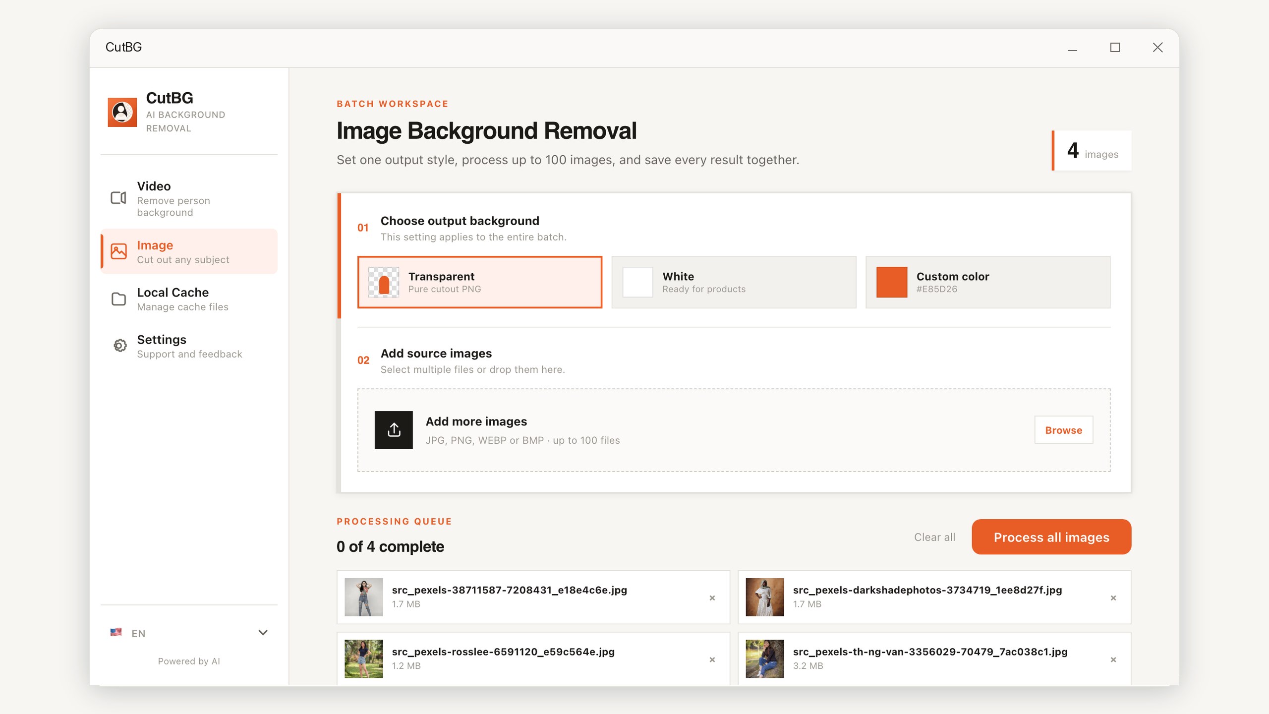Click the Image picture icon in sidebar
1269x714 pixels.
(x=118, y=251)
